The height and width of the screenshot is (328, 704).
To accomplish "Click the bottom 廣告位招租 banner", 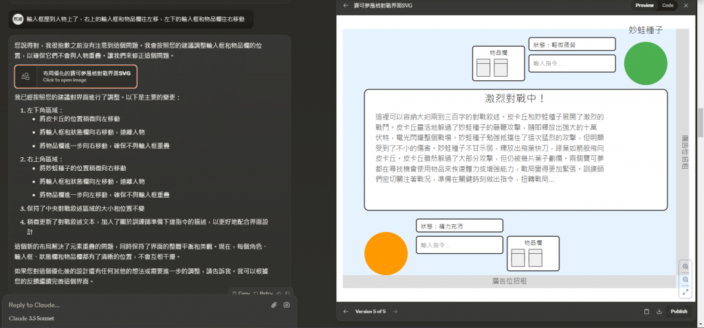I will tap(509, 281).
